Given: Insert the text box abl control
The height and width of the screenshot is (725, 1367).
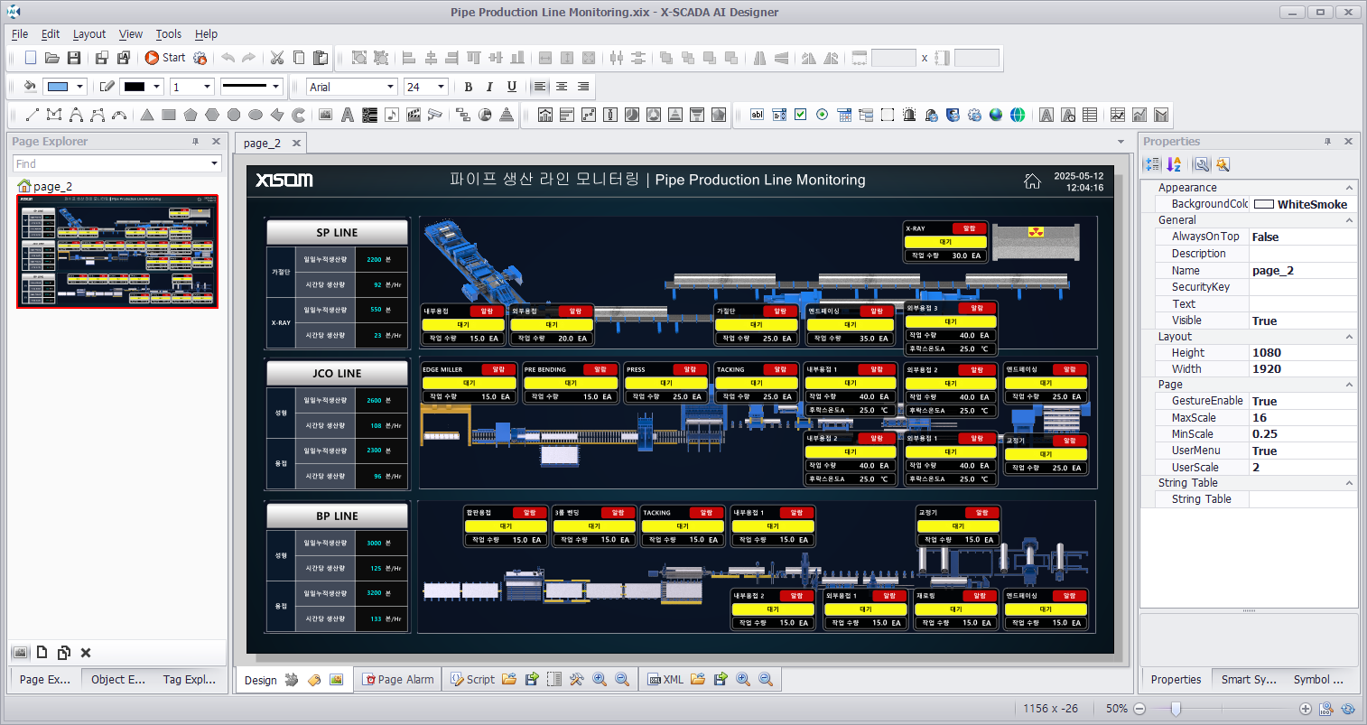Looking at the screenshot, I should [757, 115].
